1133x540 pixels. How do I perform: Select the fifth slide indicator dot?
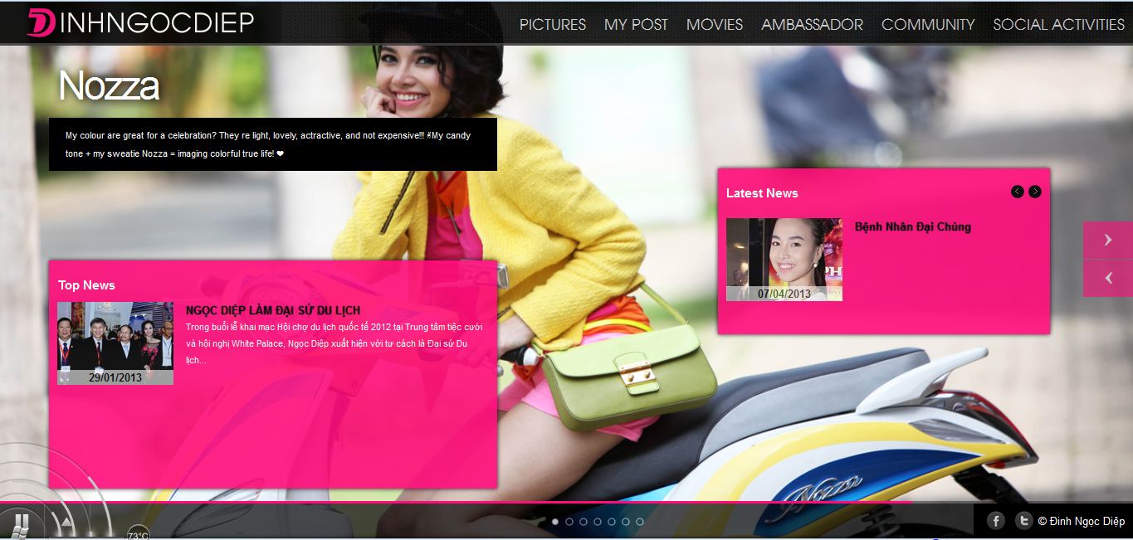[x=612, y=522]
